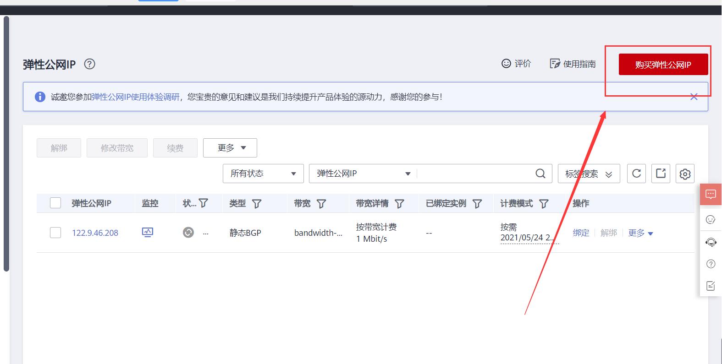This screenshot has width=722, height=364.
Task: Open the 122.9.46.208 EIP details
Action: click(x=95, y=233)
